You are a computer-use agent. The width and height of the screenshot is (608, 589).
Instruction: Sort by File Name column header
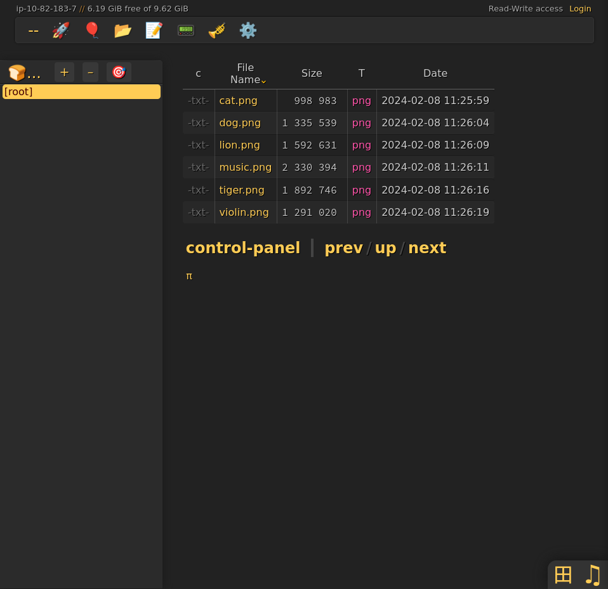pos(246,73)
